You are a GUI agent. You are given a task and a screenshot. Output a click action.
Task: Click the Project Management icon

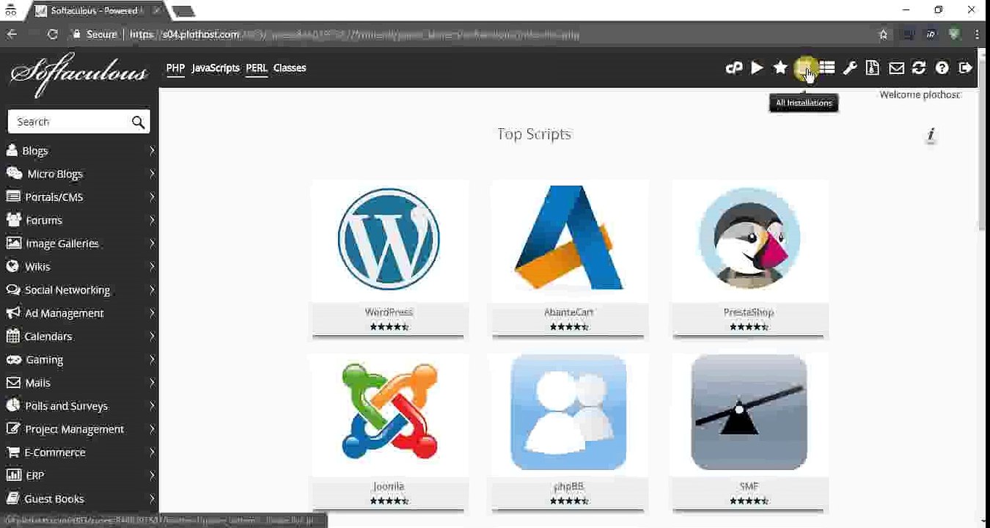point(12,429)
